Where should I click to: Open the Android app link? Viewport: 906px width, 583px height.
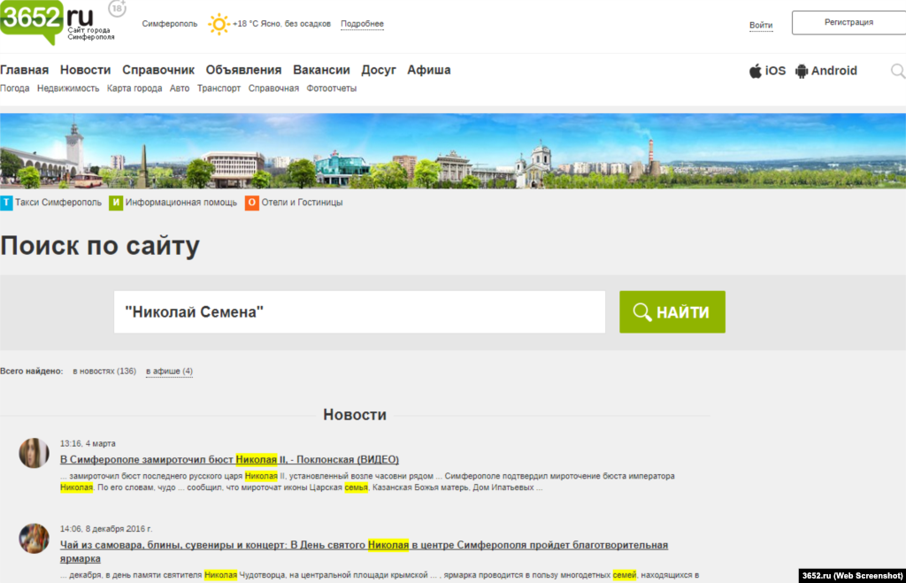pyautogui.click(x=825, y=71)
